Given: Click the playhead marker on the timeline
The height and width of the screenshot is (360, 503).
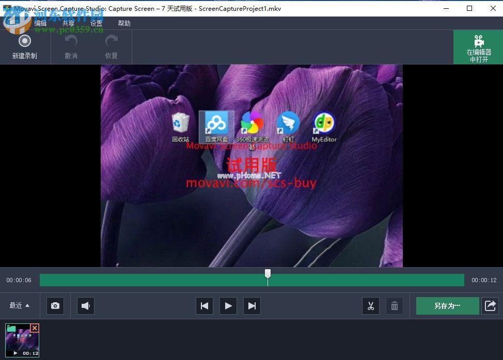Looking at the screenshot, I should (268, 274).
